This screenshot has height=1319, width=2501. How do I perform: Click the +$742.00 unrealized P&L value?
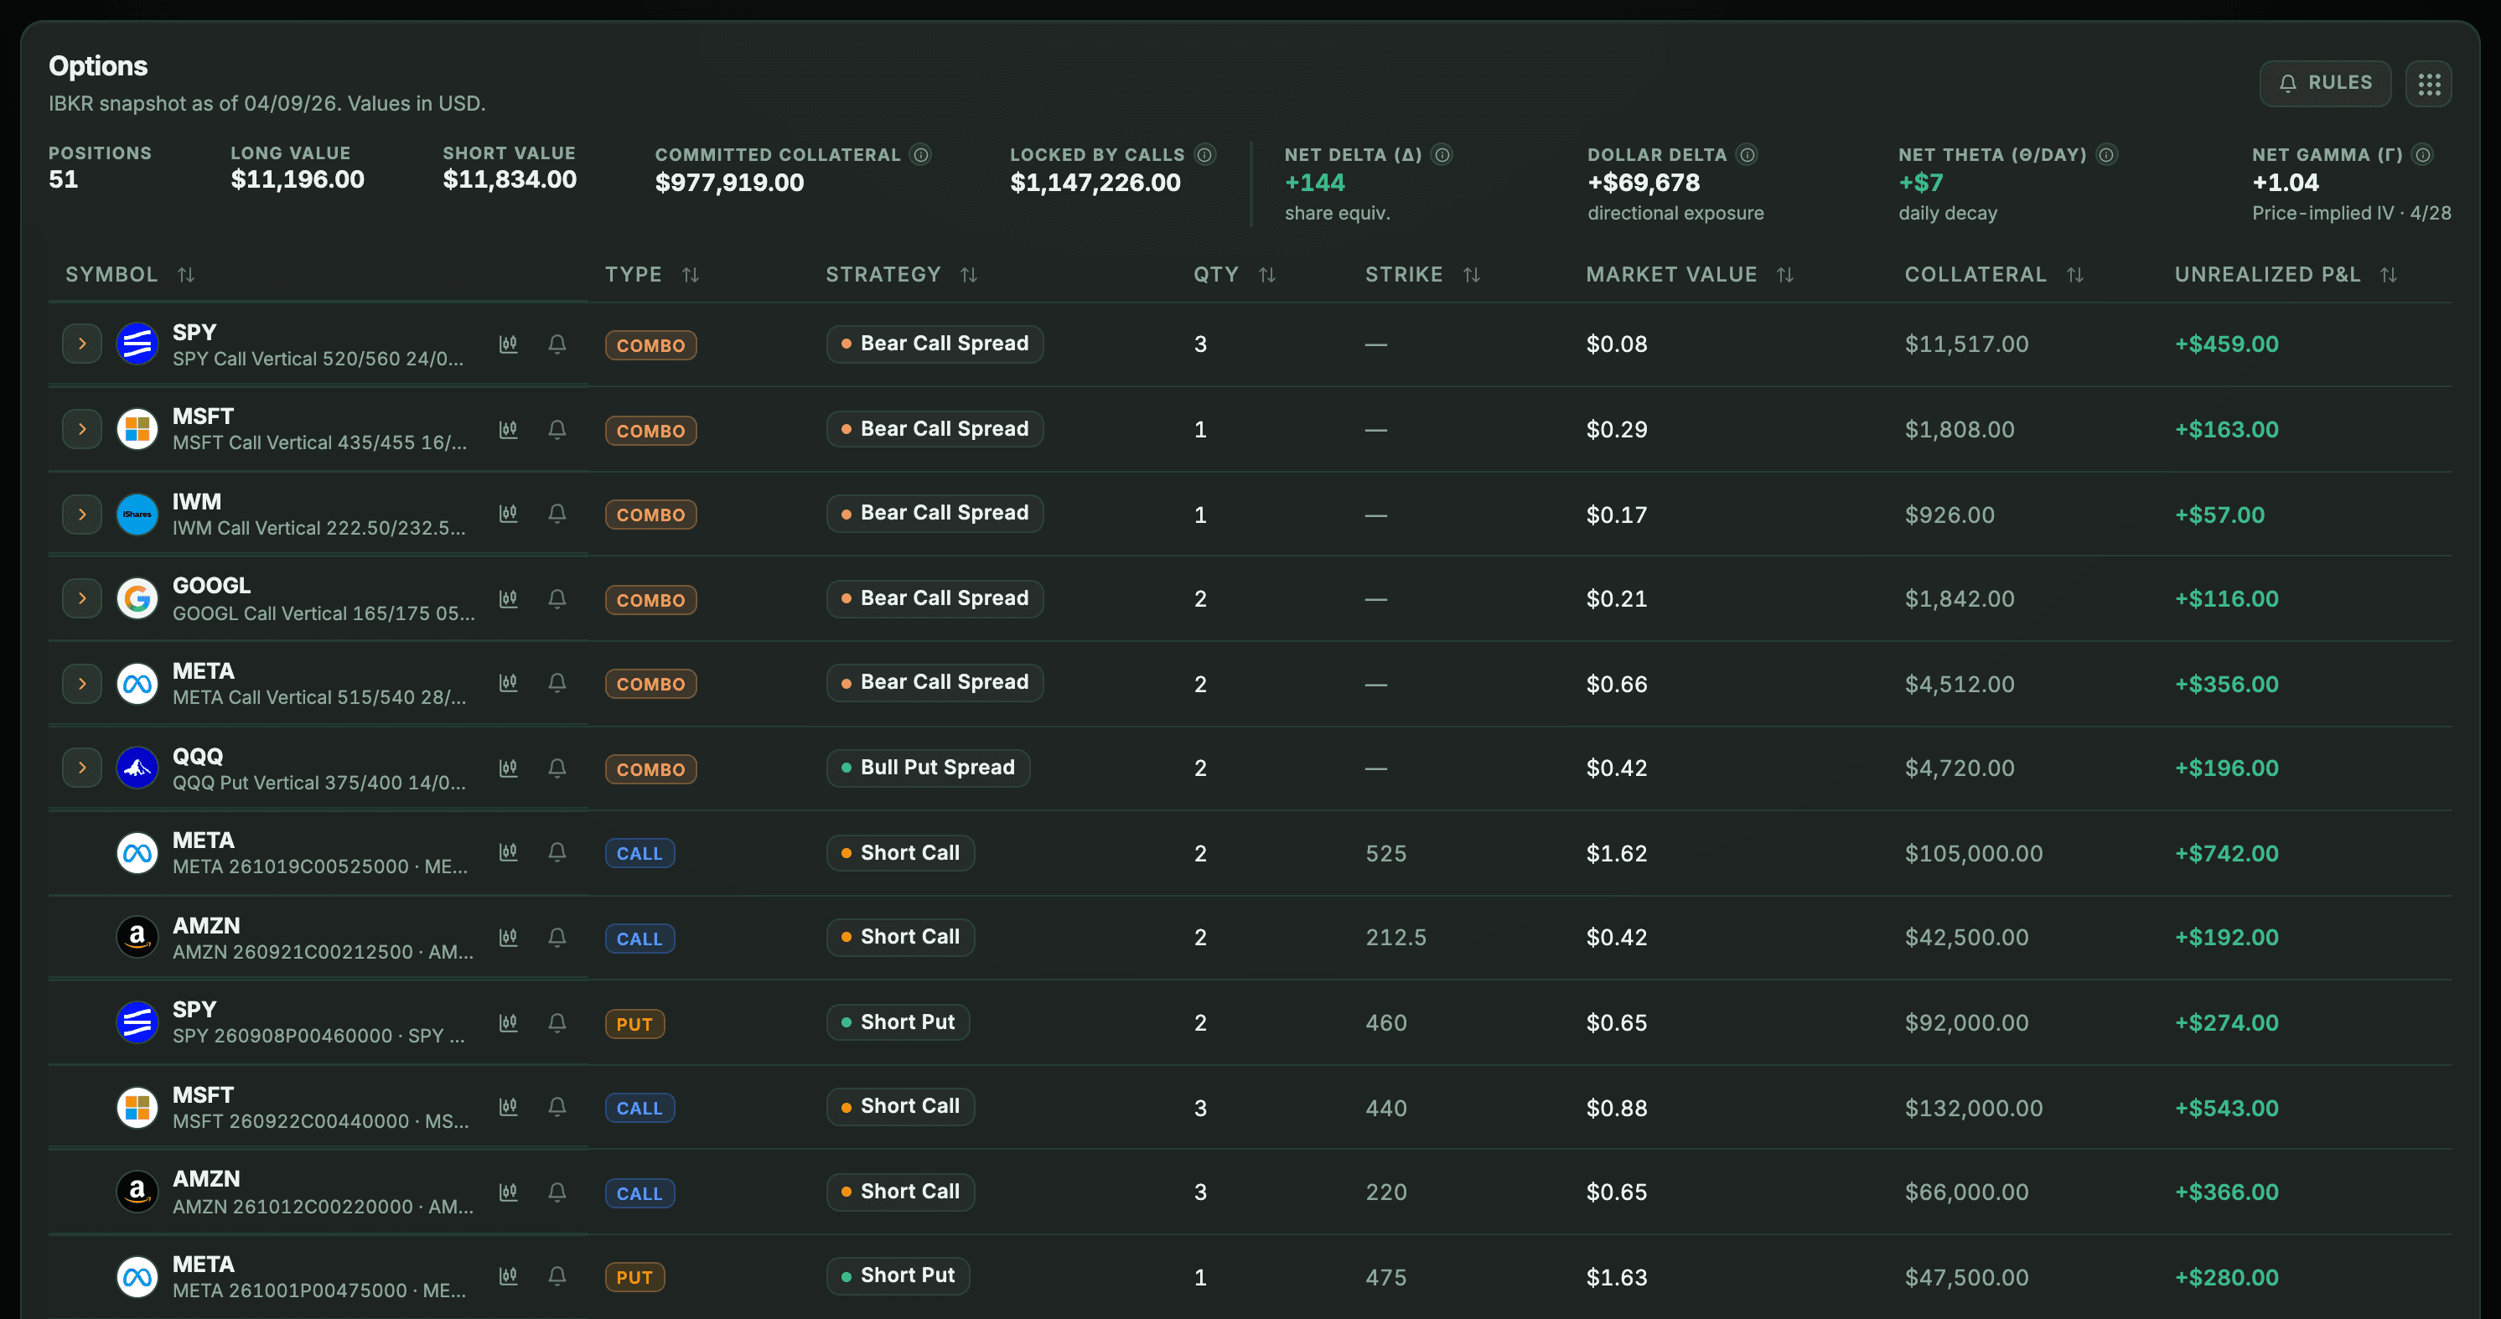(2226, 853)
